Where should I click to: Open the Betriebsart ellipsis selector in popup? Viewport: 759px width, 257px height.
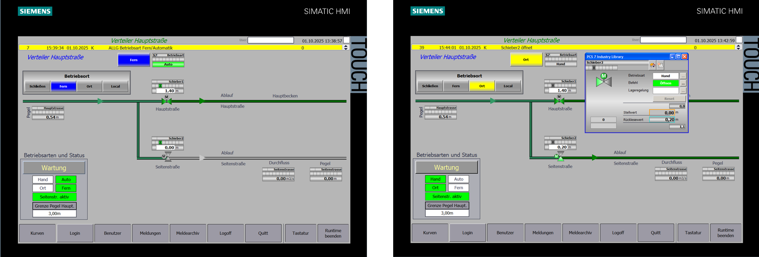pos(683,76)
